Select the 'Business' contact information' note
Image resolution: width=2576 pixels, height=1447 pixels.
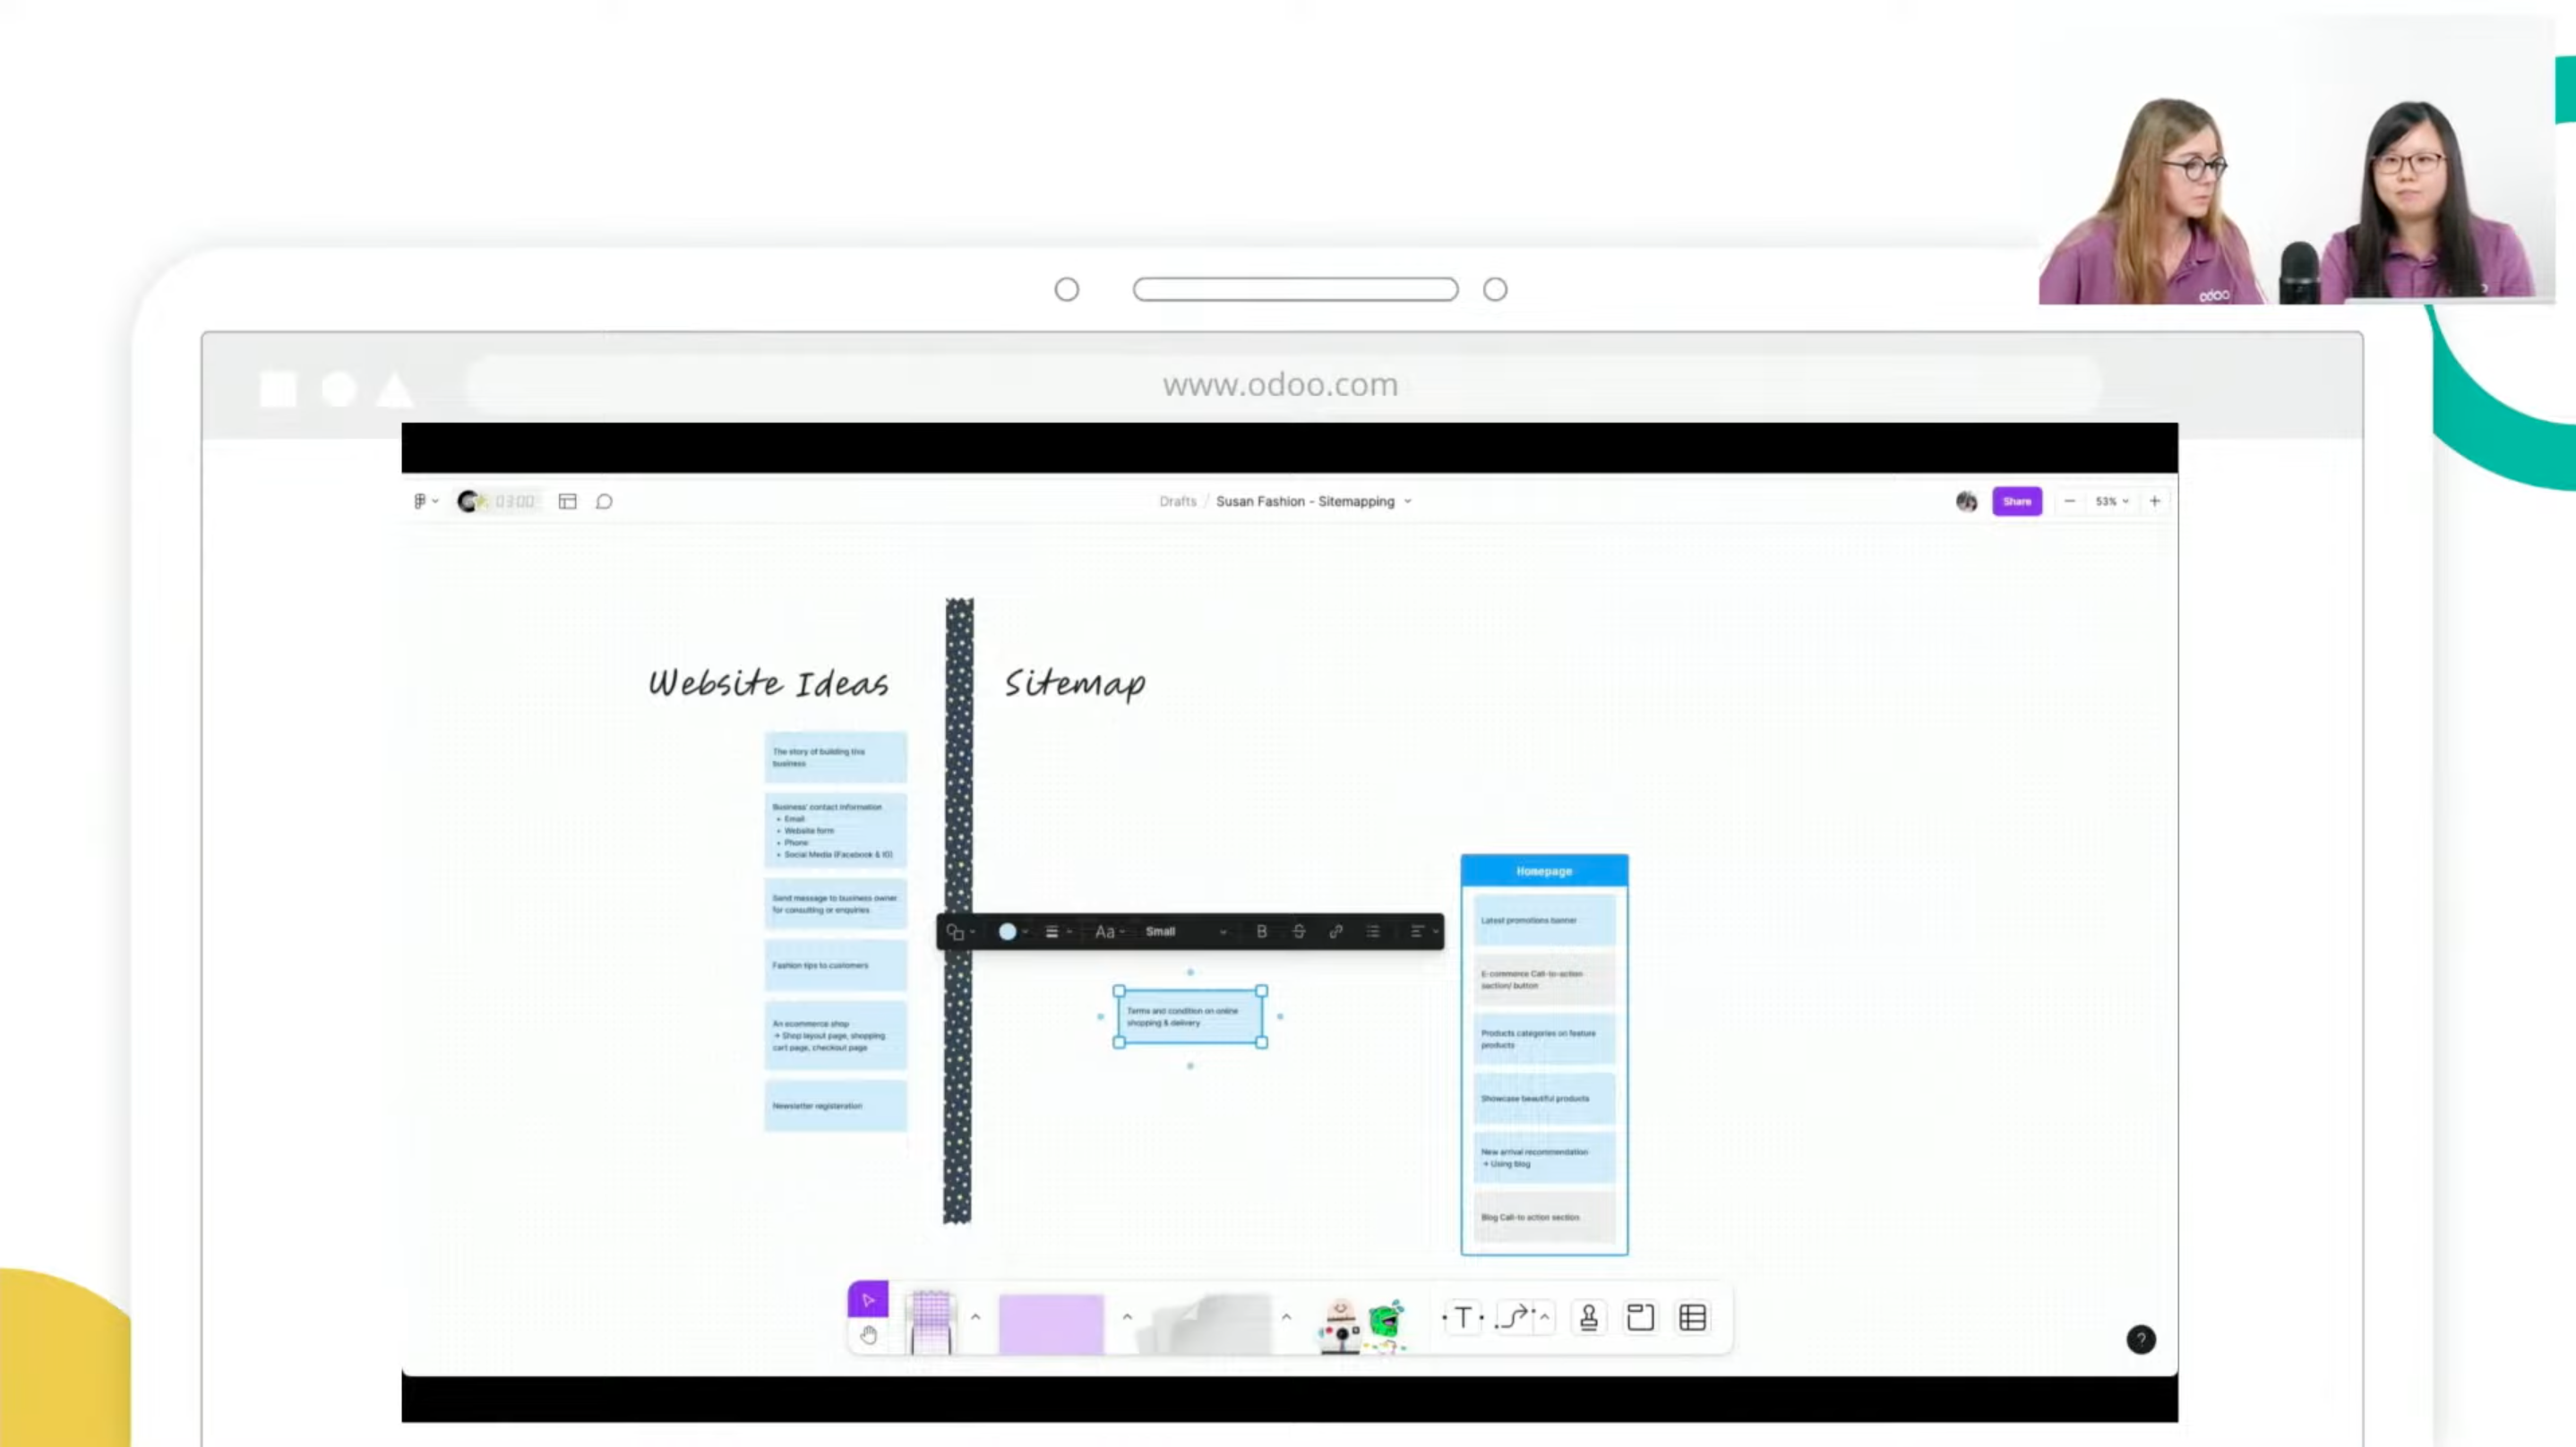tap(835, 831)
